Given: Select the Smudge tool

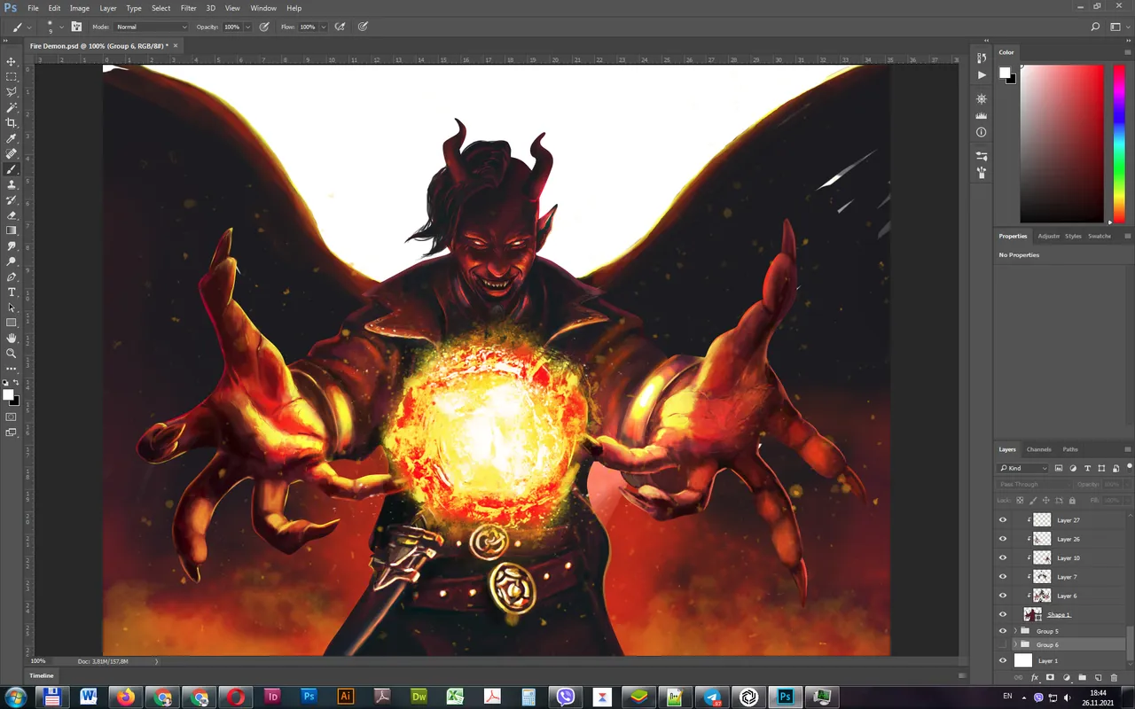Looking at the screenshot, I should 12,246.
